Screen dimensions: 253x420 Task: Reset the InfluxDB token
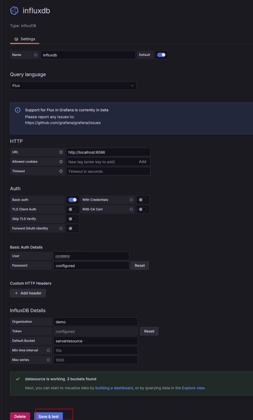tap(149, 331)
